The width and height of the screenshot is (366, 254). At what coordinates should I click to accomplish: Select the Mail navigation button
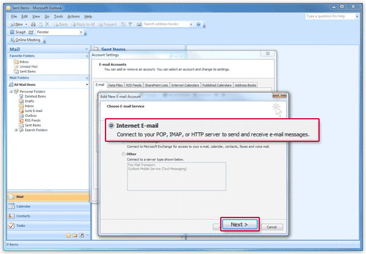49,197
